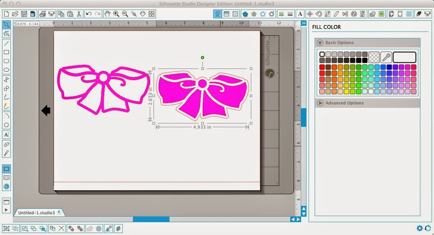Select the Draw Ellipse tool
This screenshot has height=235, width=434.
point(6,70)
